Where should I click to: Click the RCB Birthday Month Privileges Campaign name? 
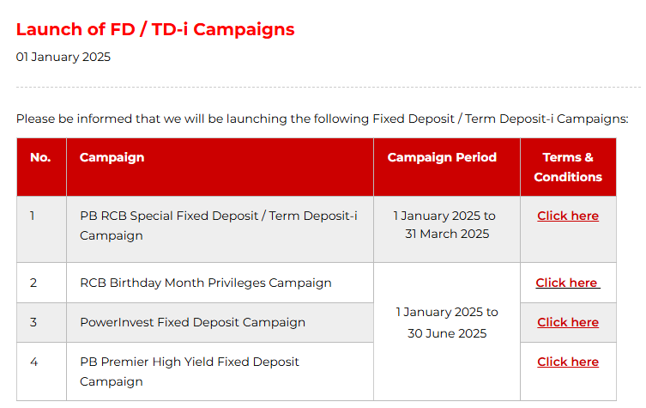click(205, 283)
